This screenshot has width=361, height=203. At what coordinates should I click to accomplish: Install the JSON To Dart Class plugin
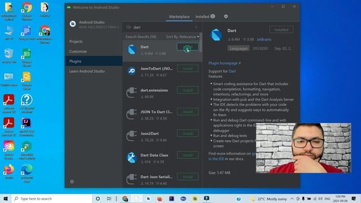click(x=188, y=112)
